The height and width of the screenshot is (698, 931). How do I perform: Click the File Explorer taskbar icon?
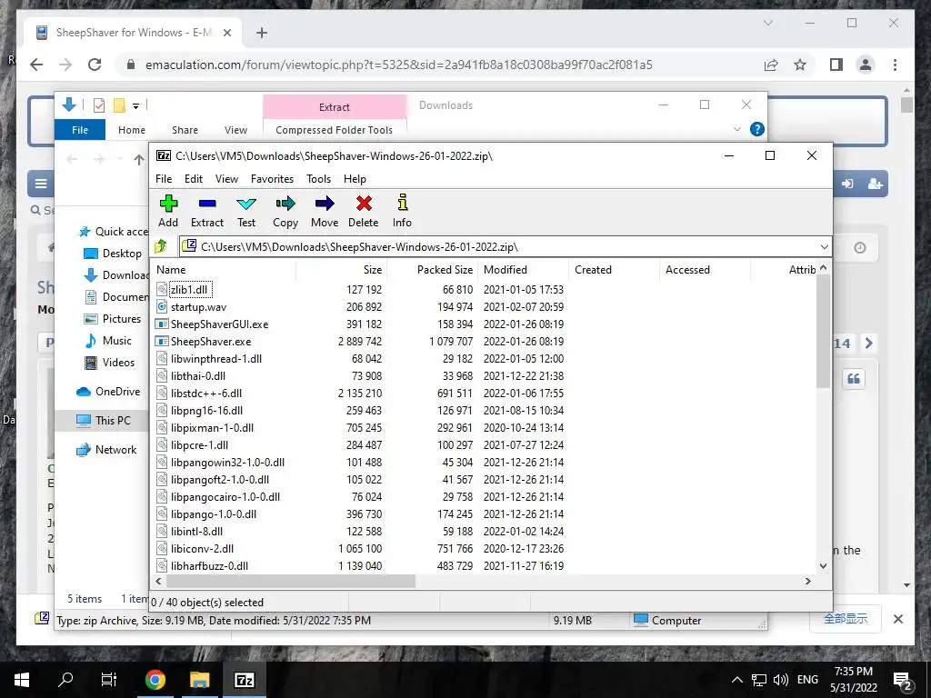tap(200, 680)
